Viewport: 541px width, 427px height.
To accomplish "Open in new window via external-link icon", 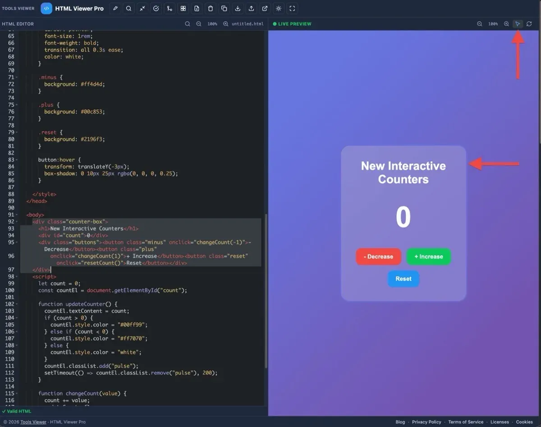I will (x=265, y=9).
